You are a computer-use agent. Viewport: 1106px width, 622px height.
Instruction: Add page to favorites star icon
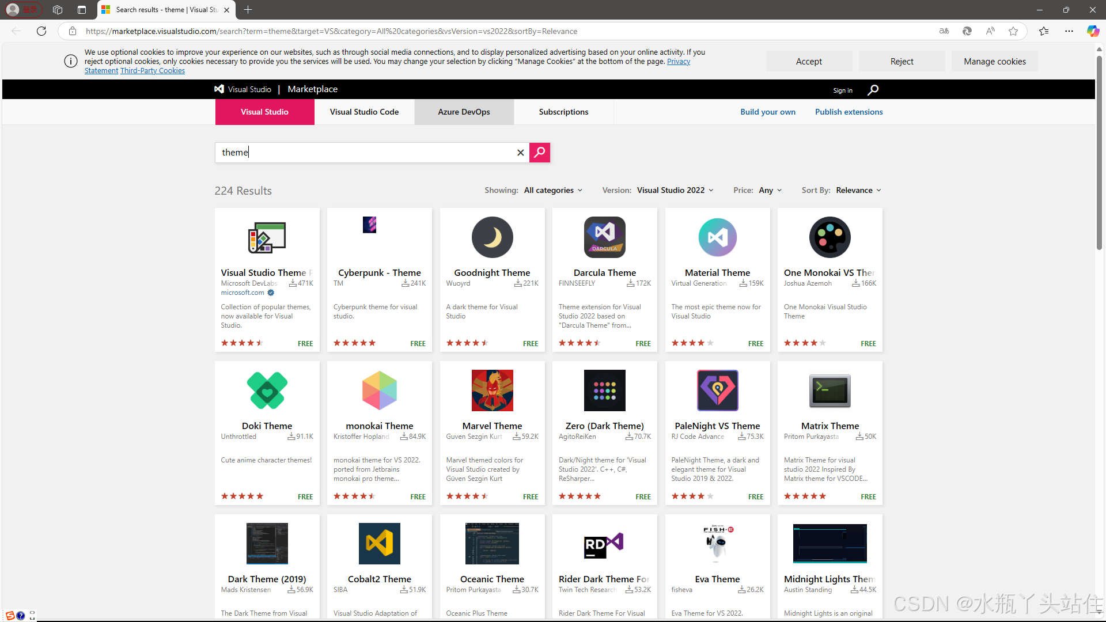(1013, 31)
